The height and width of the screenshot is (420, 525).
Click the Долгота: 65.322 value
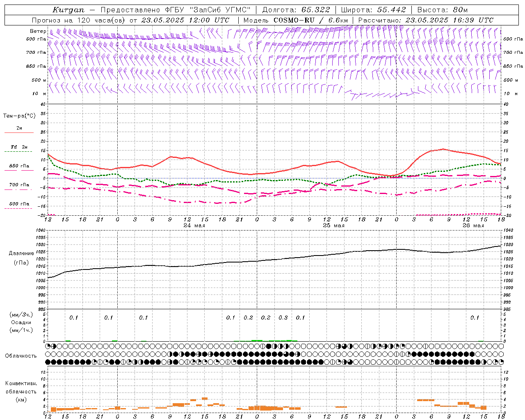[296, 10]
